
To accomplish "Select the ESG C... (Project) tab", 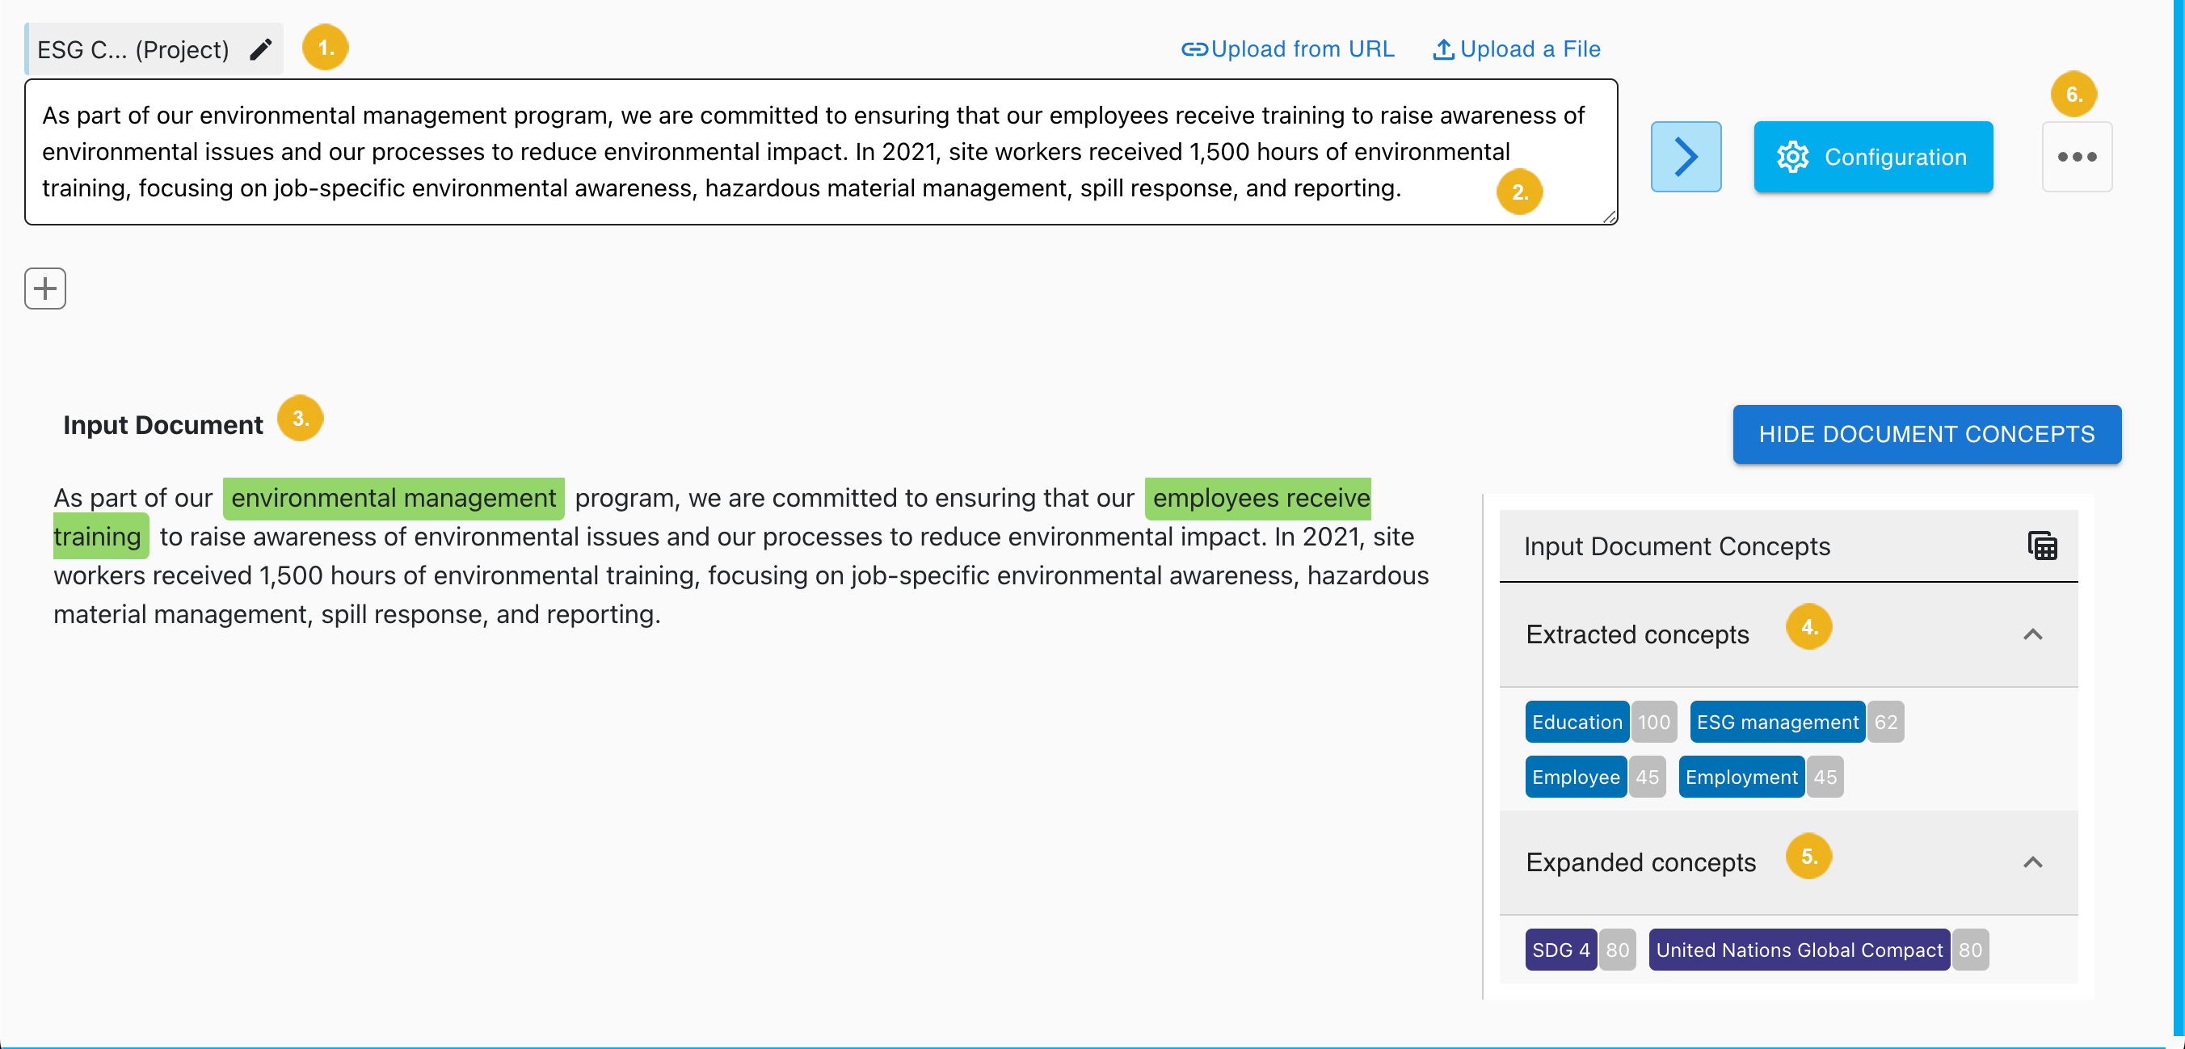I will point(133,49).
